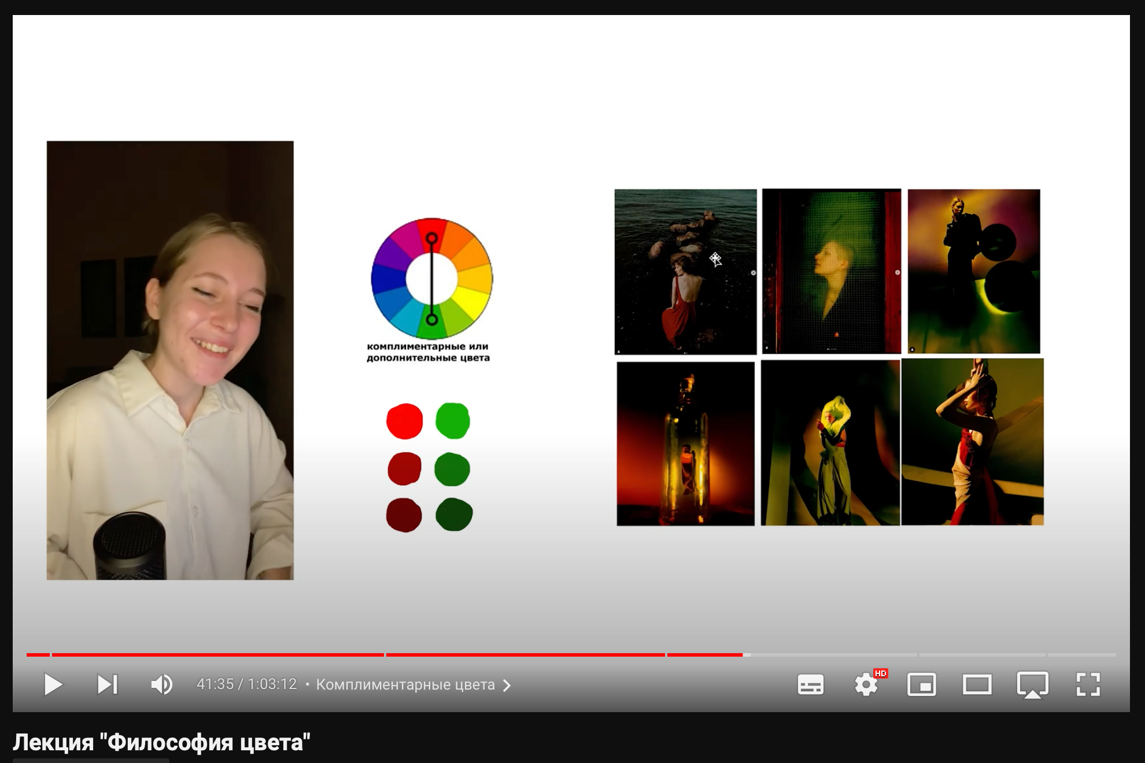Open the video settings gear
The width and height of the screenshot is (1145, 763).
pos(866,684)
